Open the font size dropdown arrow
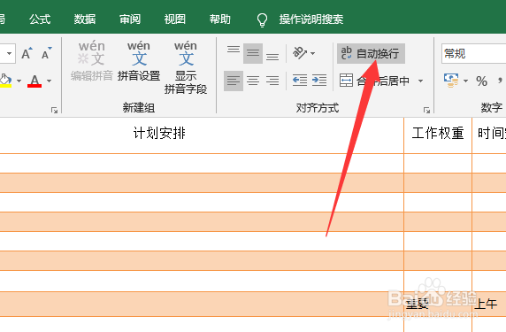 9,53
